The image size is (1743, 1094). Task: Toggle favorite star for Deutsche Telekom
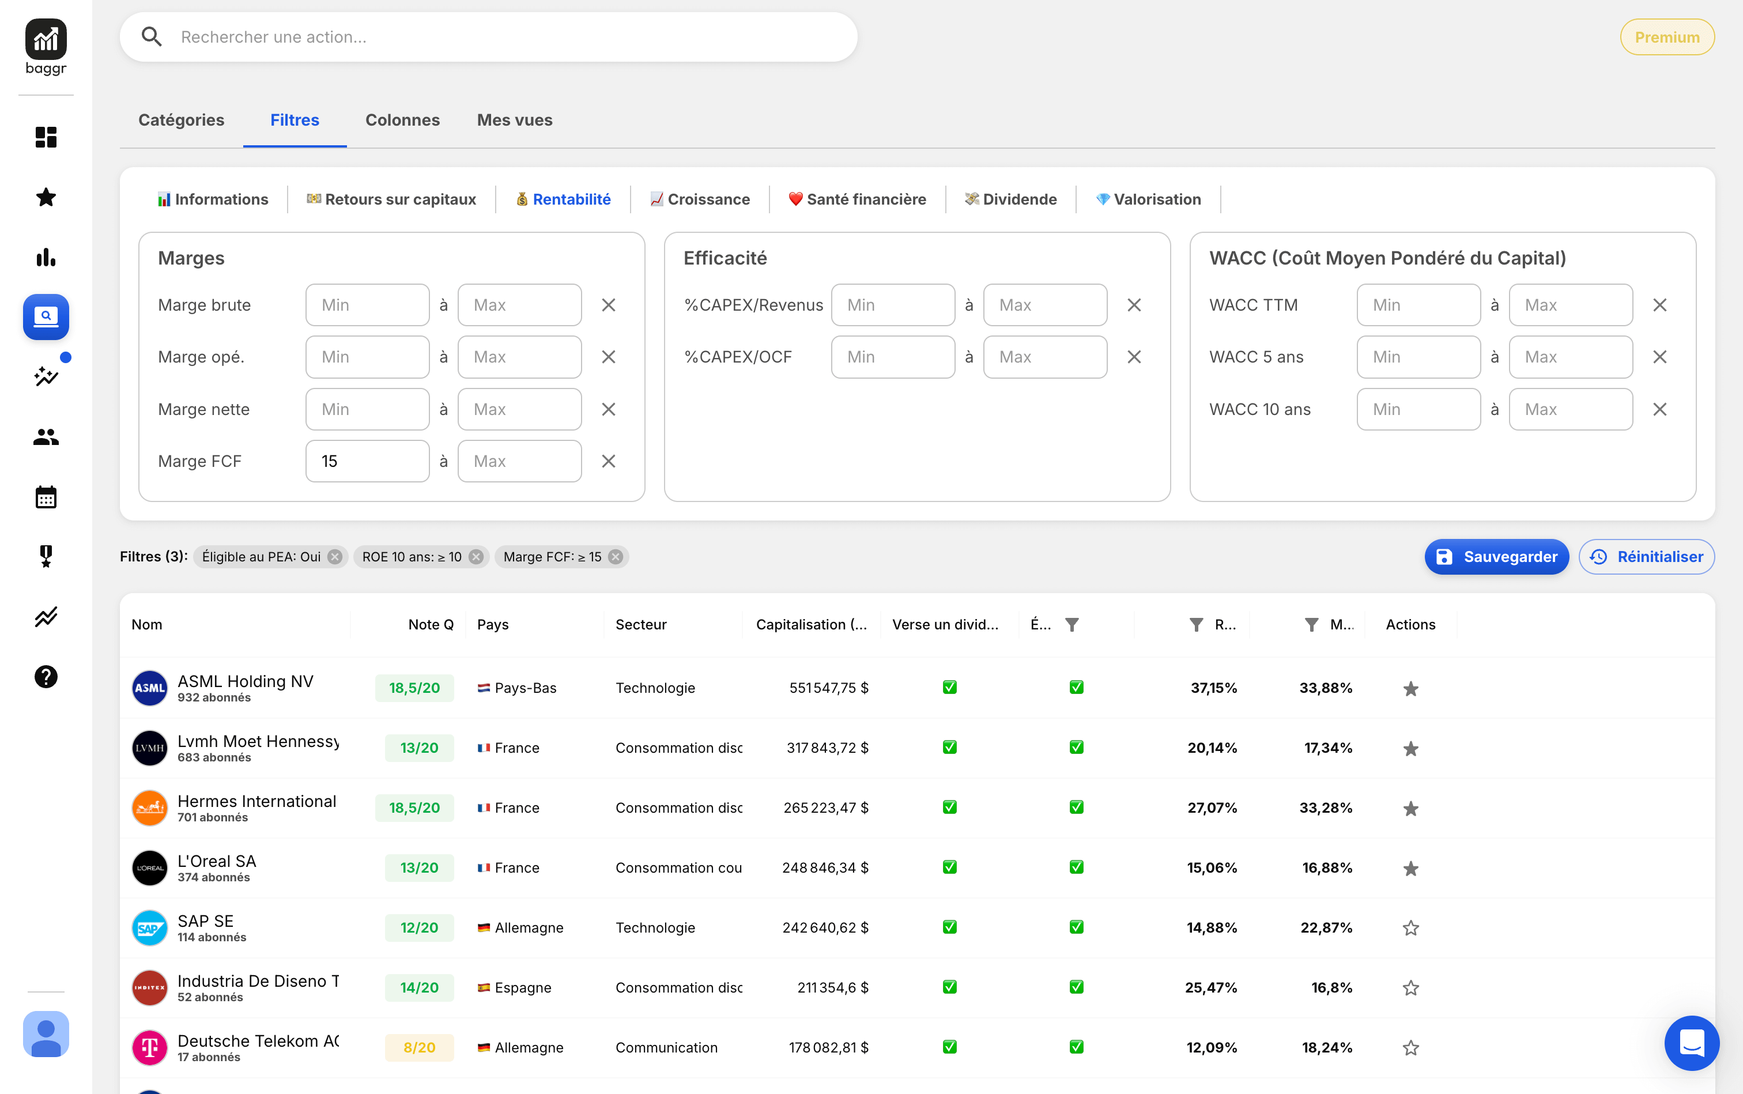pos(1410,1048)
